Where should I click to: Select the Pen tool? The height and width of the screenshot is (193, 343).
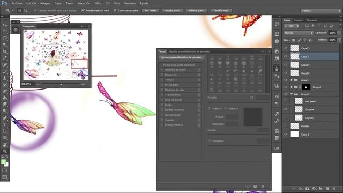(x=5, y=118)
